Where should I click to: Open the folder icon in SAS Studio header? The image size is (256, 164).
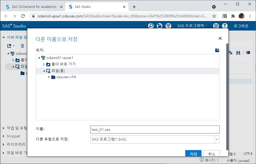coord(159,26)
